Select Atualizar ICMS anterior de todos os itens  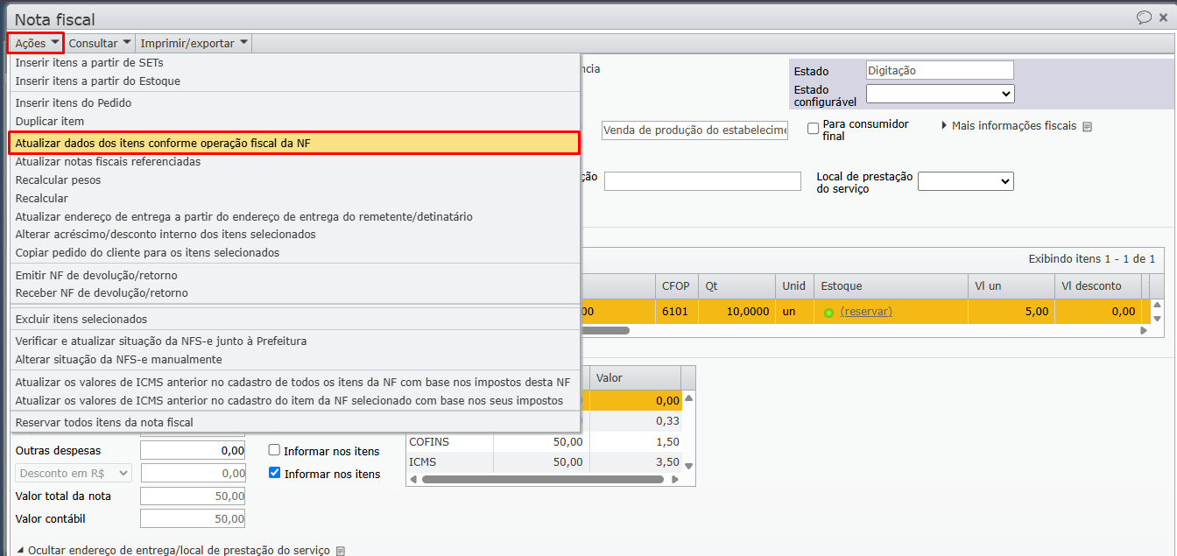click(295, 383)
